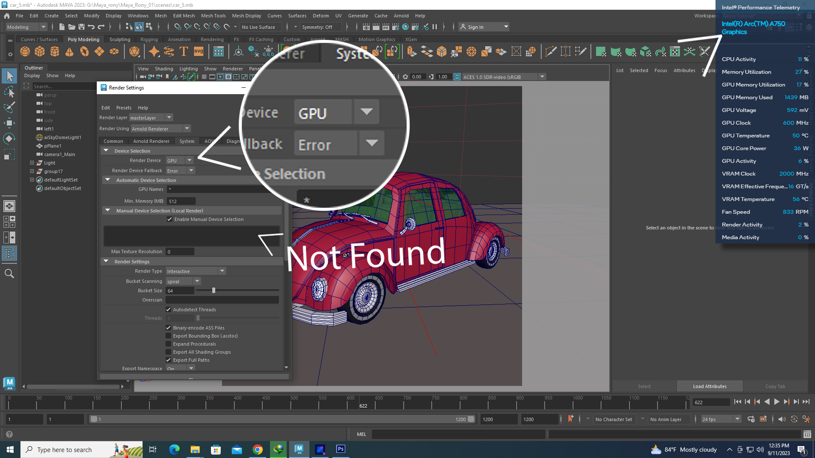Image resolution: width=815 pixels, height=458 pixels.
Task: Open the Bucket Scanning dropdown
Action: [x=197, y=281]
